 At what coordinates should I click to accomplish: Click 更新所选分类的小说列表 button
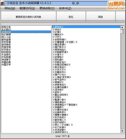coord(28,17)
